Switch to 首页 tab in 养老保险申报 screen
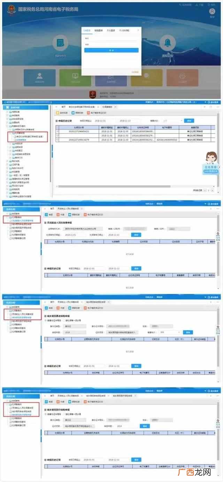 pos(52,301)
